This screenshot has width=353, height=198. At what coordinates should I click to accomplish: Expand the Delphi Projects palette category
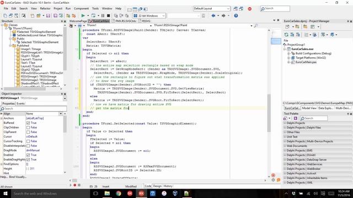(285, 123)
